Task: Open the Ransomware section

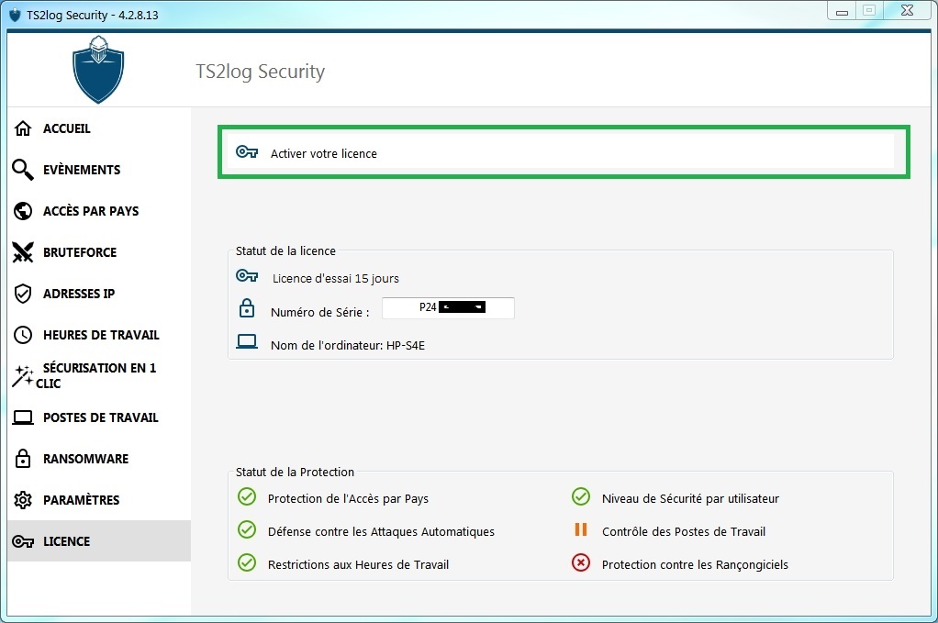Action: [99, 459]
